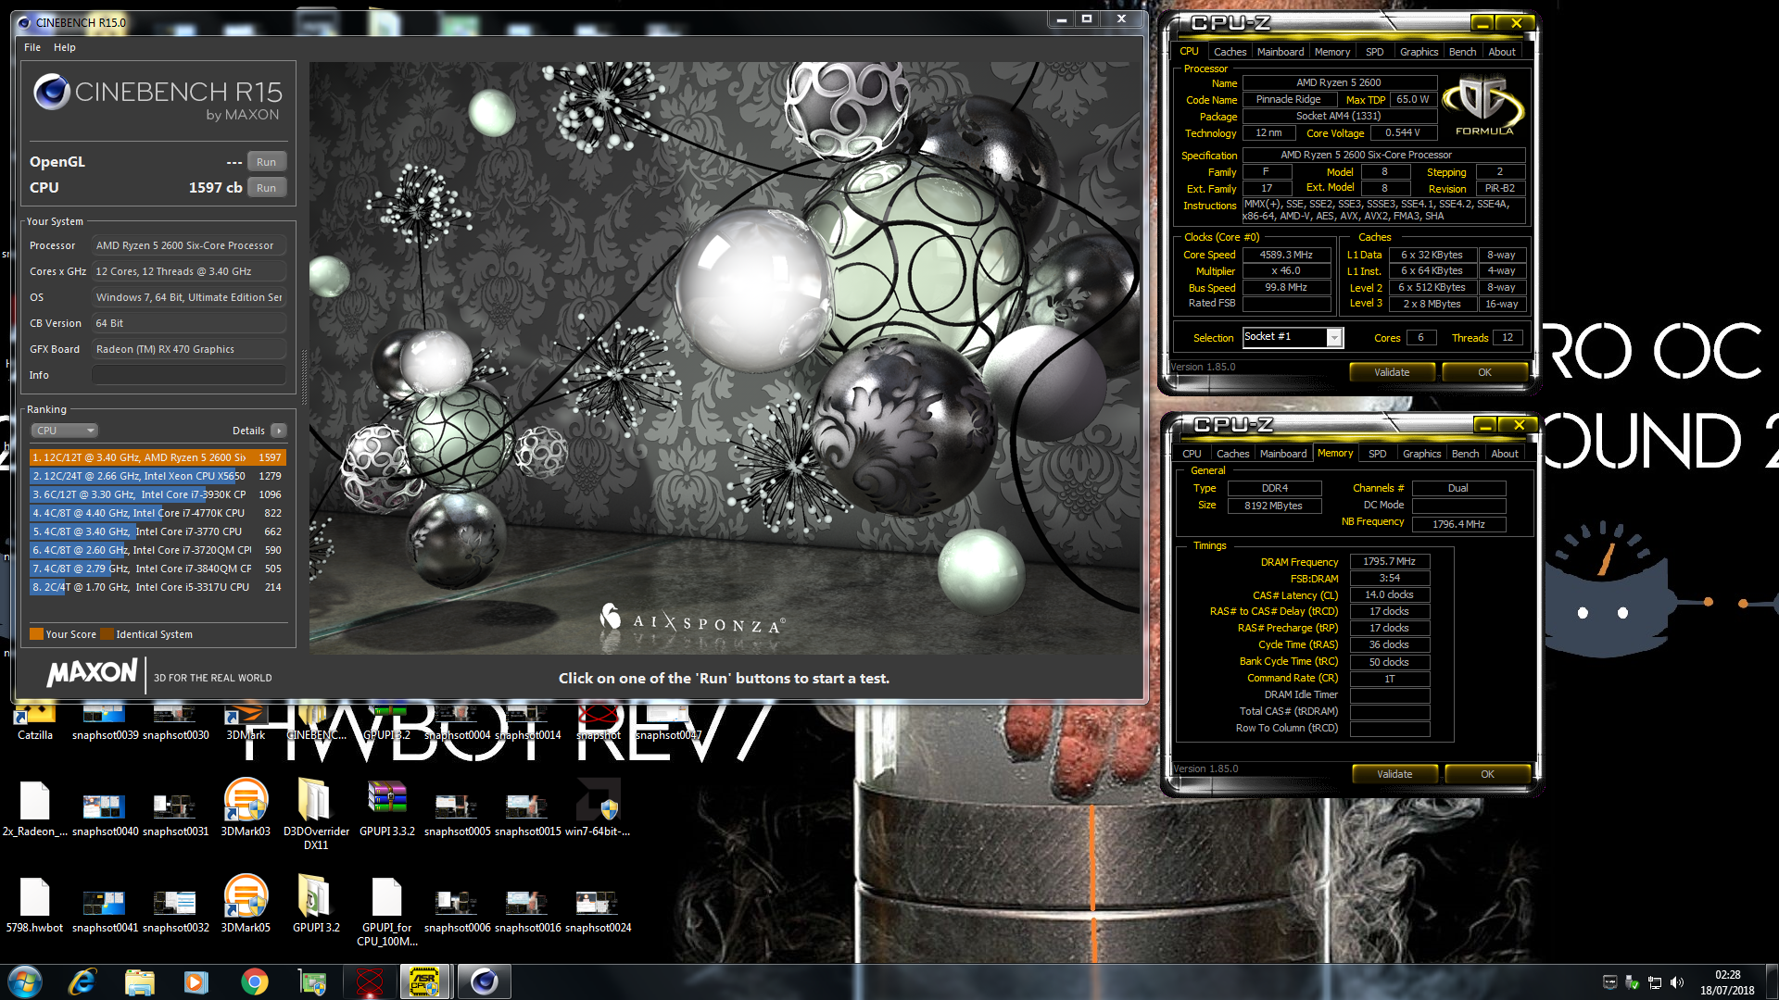
Task: Select the 3DMark03 desktop shortcut
Action: click(x=246, y=807)
